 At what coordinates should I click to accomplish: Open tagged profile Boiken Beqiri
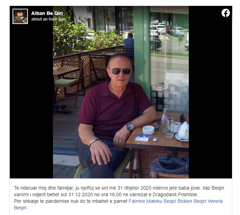click(192, 201)
